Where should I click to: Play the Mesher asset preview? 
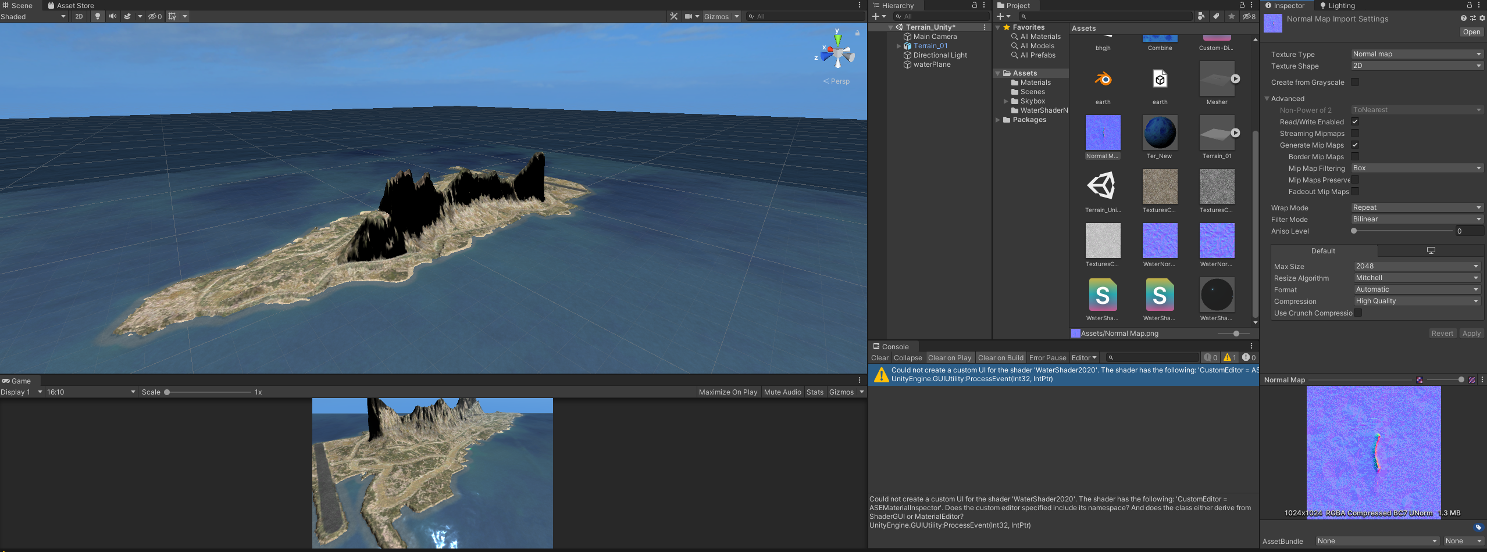tap(1235, 79)
